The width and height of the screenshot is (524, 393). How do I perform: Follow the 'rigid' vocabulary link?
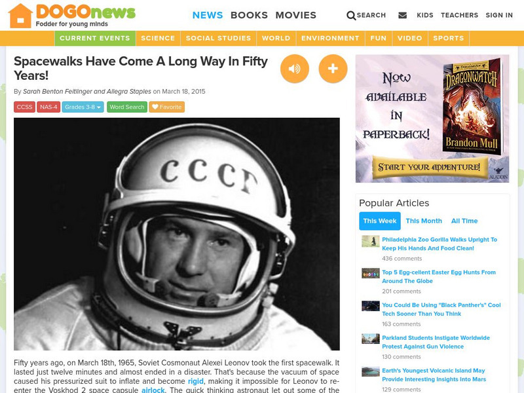click(x=195, y=381)
